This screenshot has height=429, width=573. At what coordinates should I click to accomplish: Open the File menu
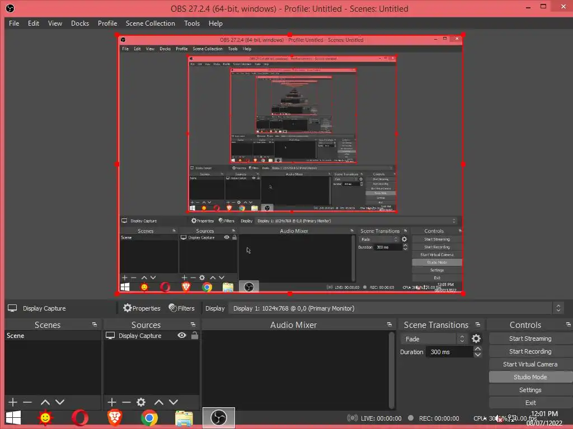(14, 23)
